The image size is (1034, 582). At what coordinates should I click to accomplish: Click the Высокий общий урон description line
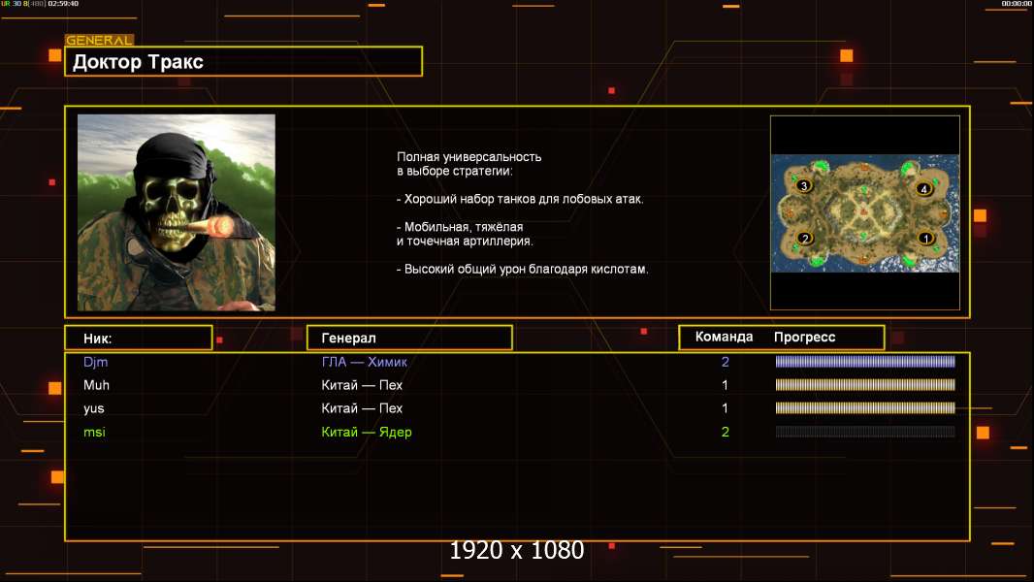(522, 269)
